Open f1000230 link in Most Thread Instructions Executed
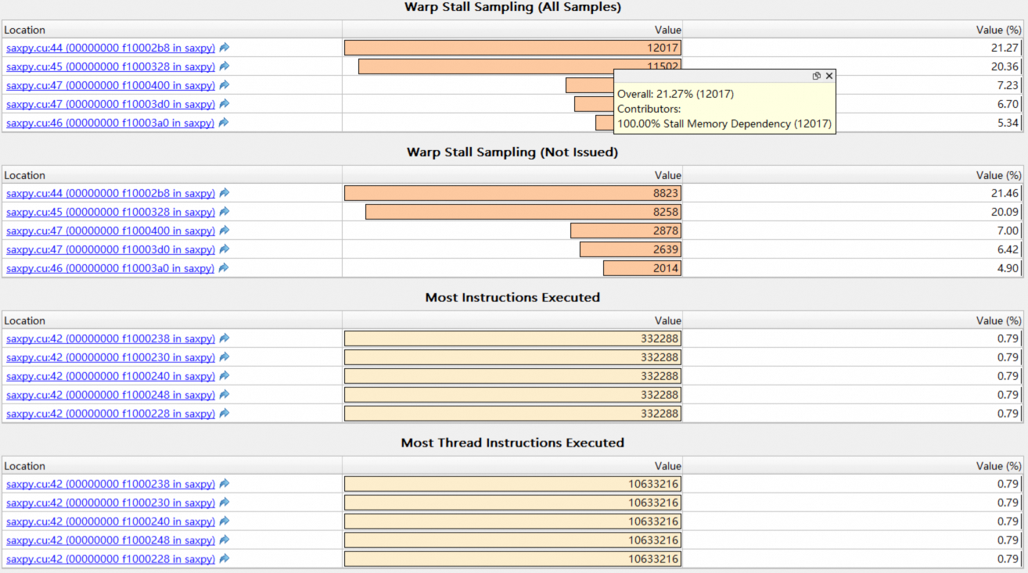Image resolution: width=1028 pixels, height=573 pixels. (110, 503)
